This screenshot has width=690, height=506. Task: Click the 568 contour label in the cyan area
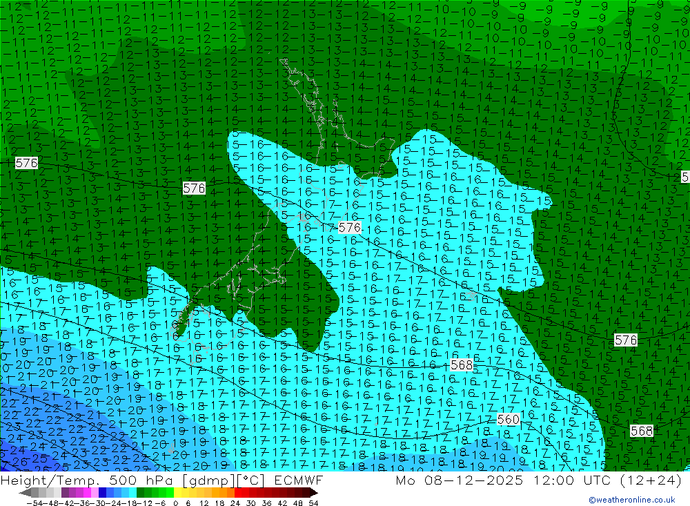point(462,364)
